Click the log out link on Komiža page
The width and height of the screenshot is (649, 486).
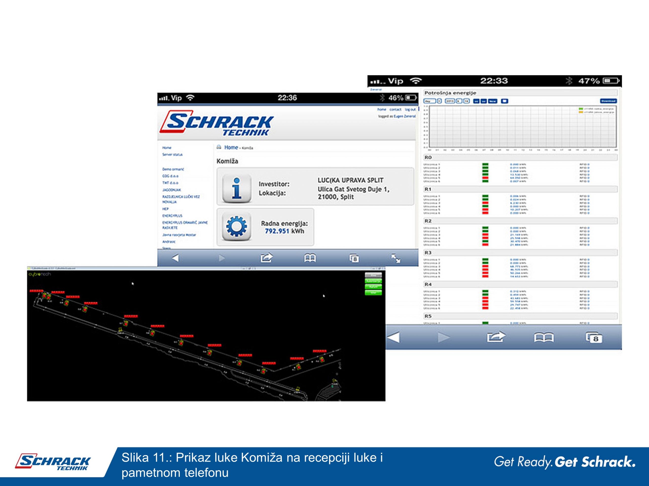(410, 110)
